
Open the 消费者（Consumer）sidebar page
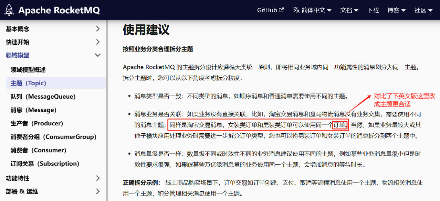coord(38,150)
